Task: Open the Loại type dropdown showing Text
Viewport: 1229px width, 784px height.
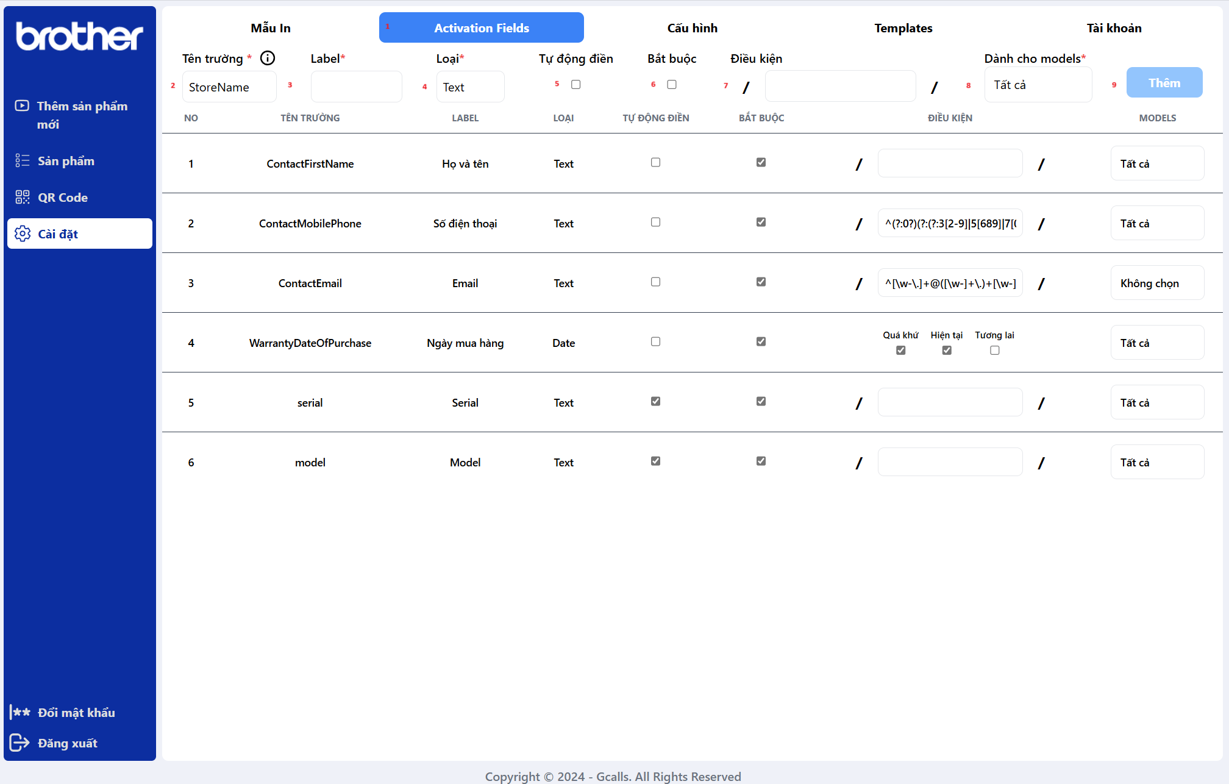Action: coord(470,87)
